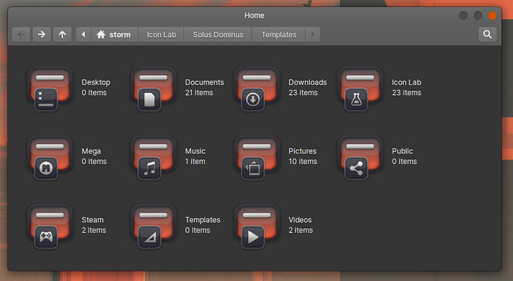Show later path entries with right triangle

(x=313, y=34)
